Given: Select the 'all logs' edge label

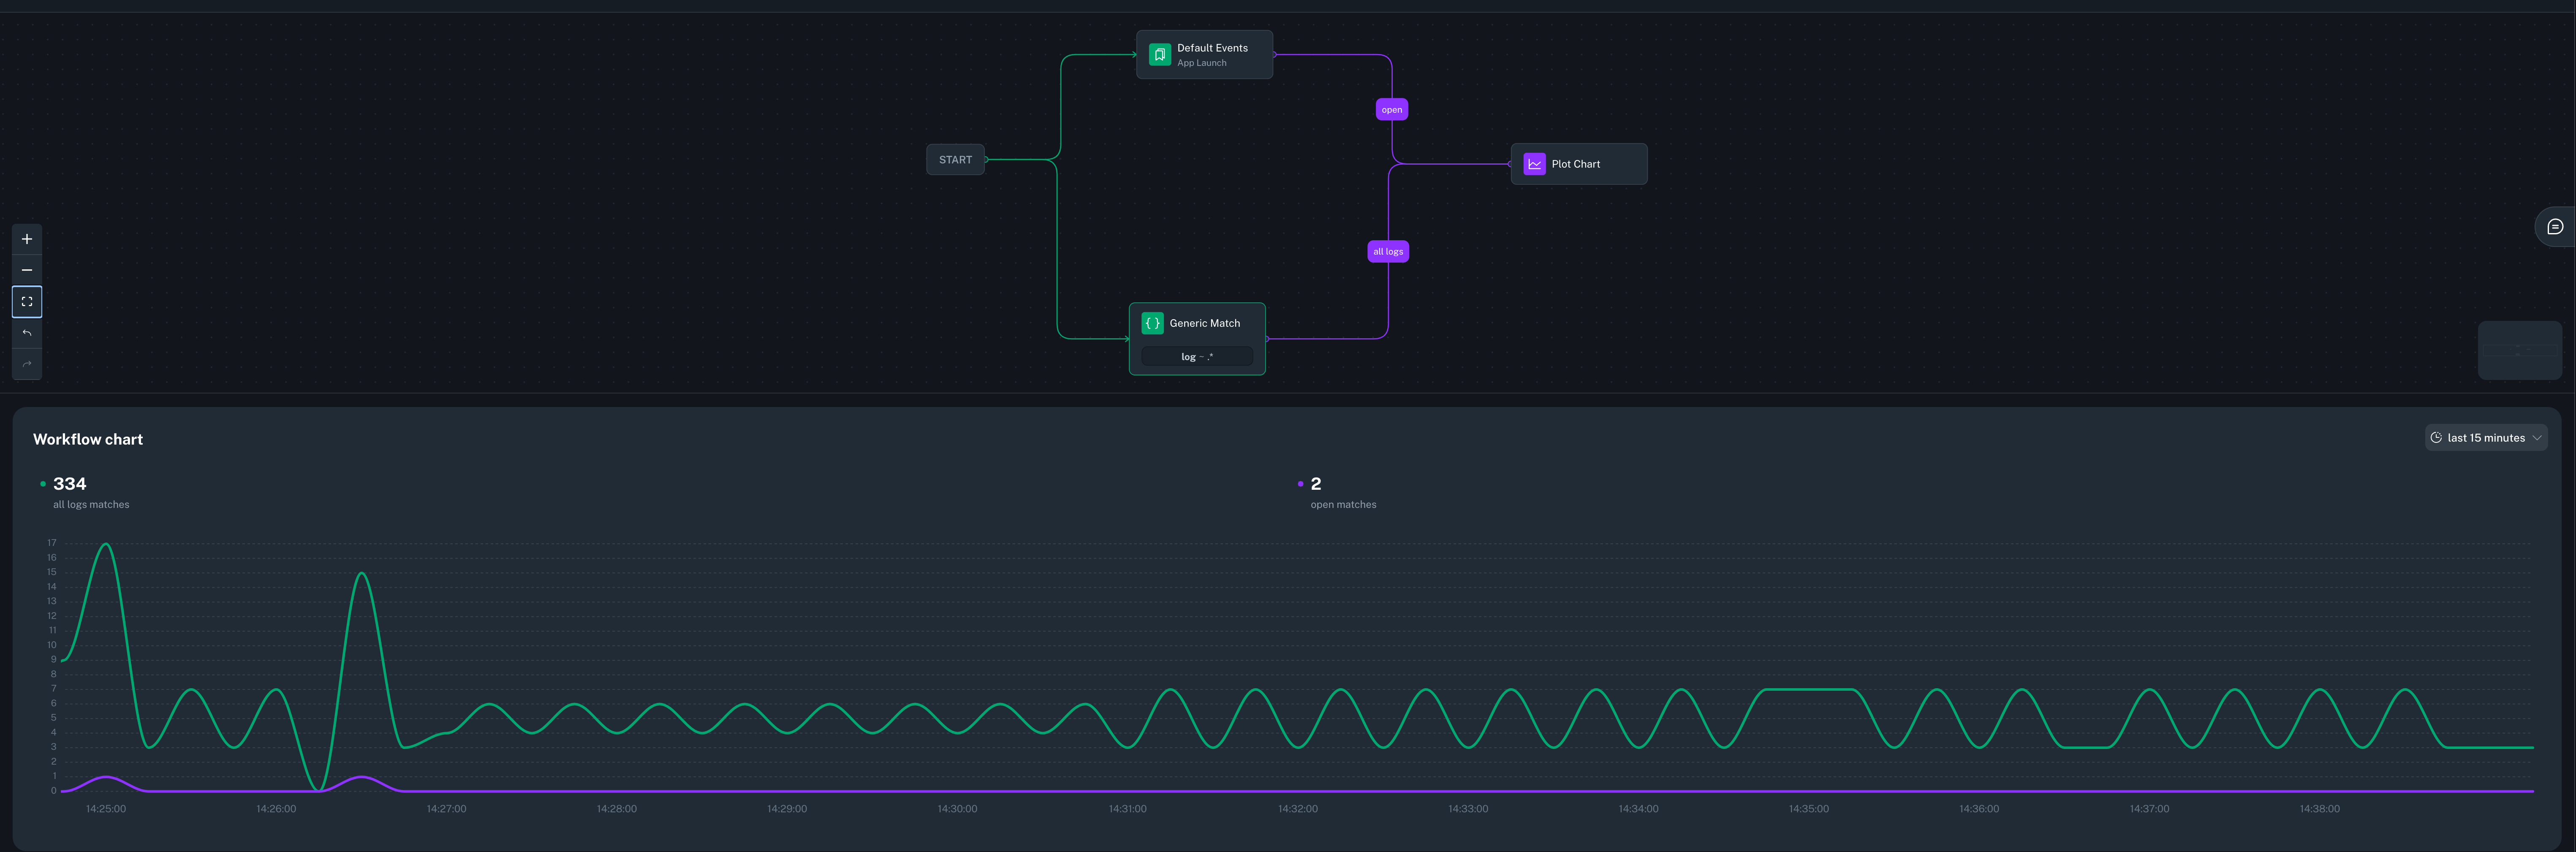Looking at the screenshot, I should point(1388,251).
